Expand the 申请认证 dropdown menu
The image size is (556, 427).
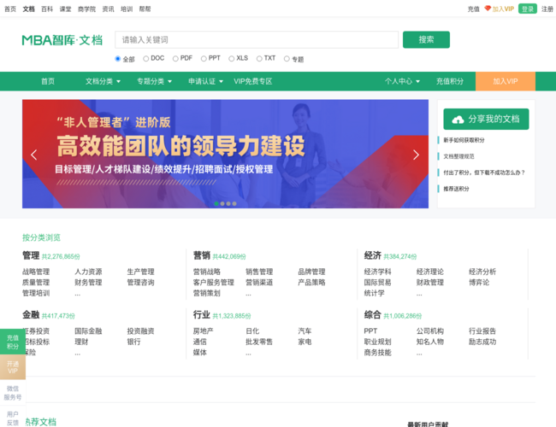[205, 81]
